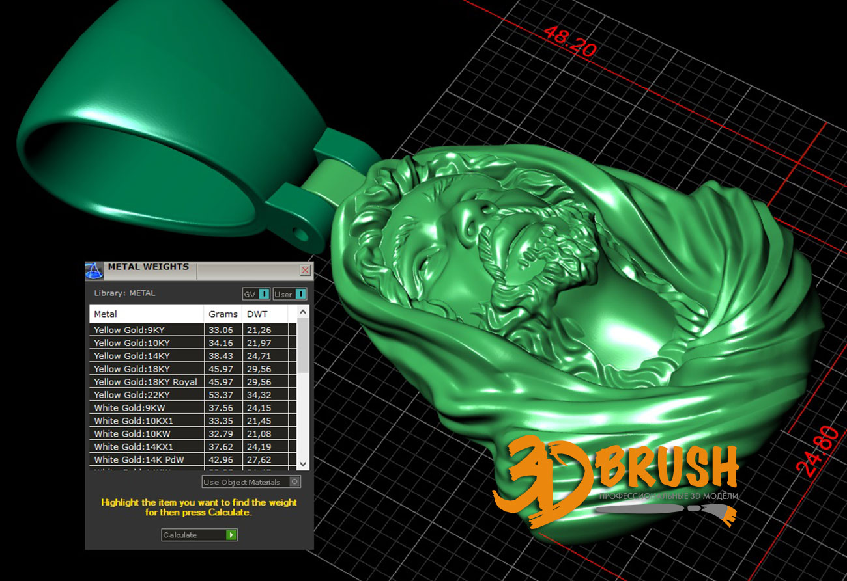The width and height of the screenshot is (847, 581).
Task: Toggle the User library switch
Action: tap(290, 294)
